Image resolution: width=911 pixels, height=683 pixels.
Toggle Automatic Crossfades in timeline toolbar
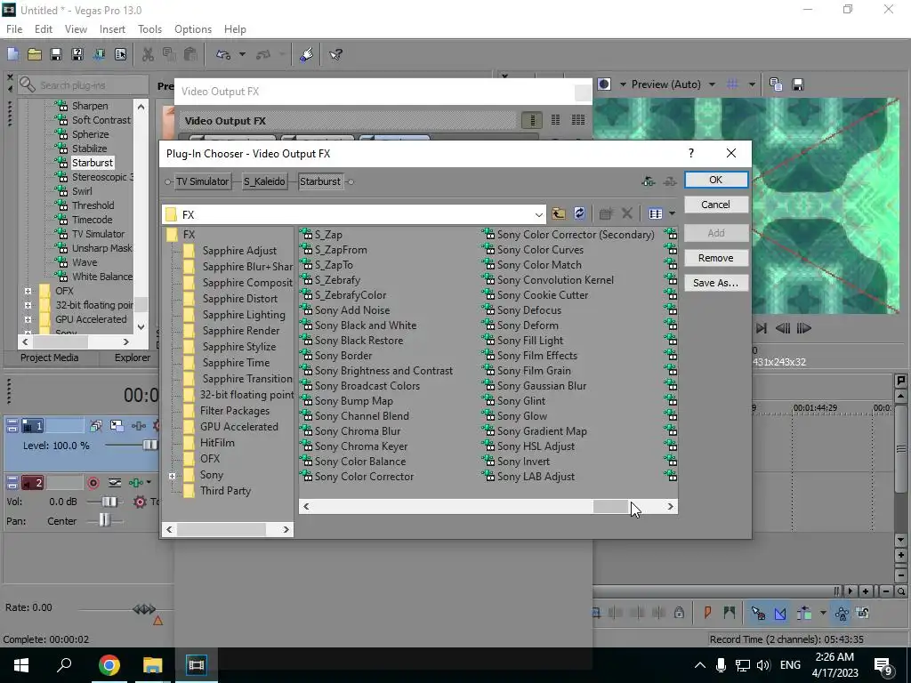[780, 613]
